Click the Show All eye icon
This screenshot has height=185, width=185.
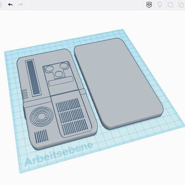pyautogui.click(x=149, y=5)
